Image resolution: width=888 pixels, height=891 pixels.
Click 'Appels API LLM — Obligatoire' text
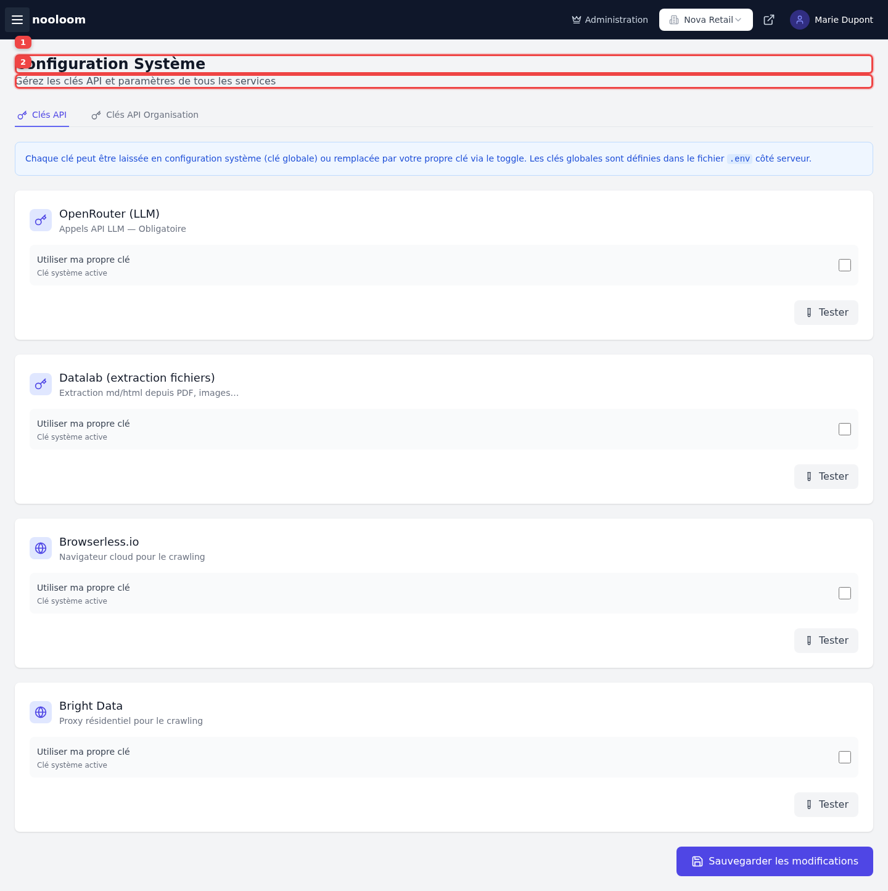pyautogui.click(x=123, y=229)
